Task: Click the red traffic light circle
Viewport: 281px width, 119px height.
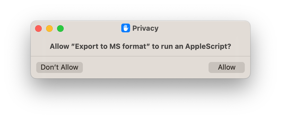Action: 38,29
